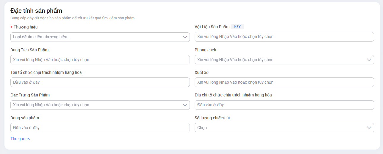Open the Số lượng chiếc/cái Chọn dropdown
383x154 pixels.
(x=279, y=128)
